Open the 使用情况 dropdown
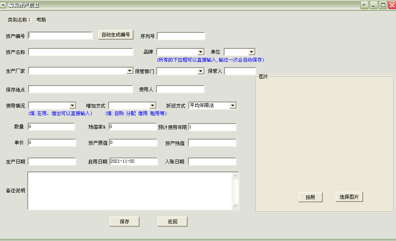The image size is (396, 241). pyautogui.click(x=73, y=105)
